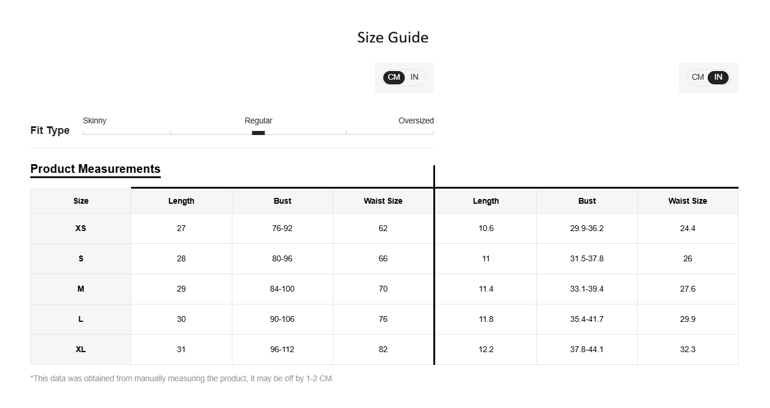This screenshot has height=408, width=770.
Task: Select CM on the right unit toggle
Action: tap(698, 77)
